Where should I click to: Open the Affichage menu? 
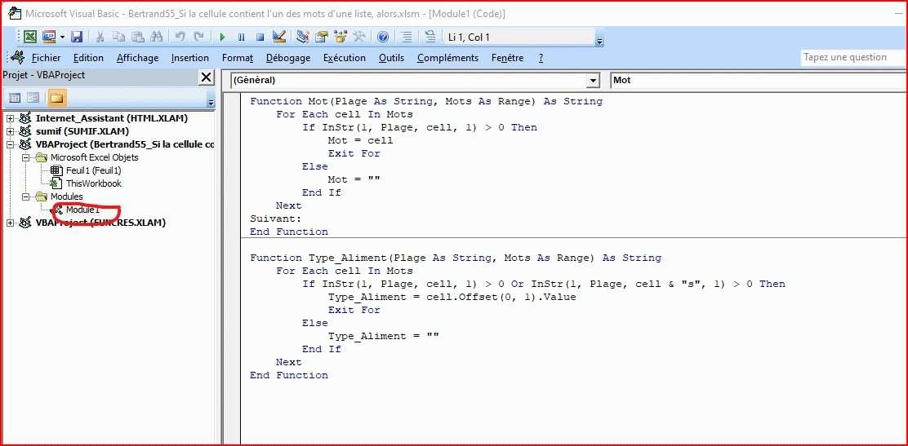tap(137, 58)
